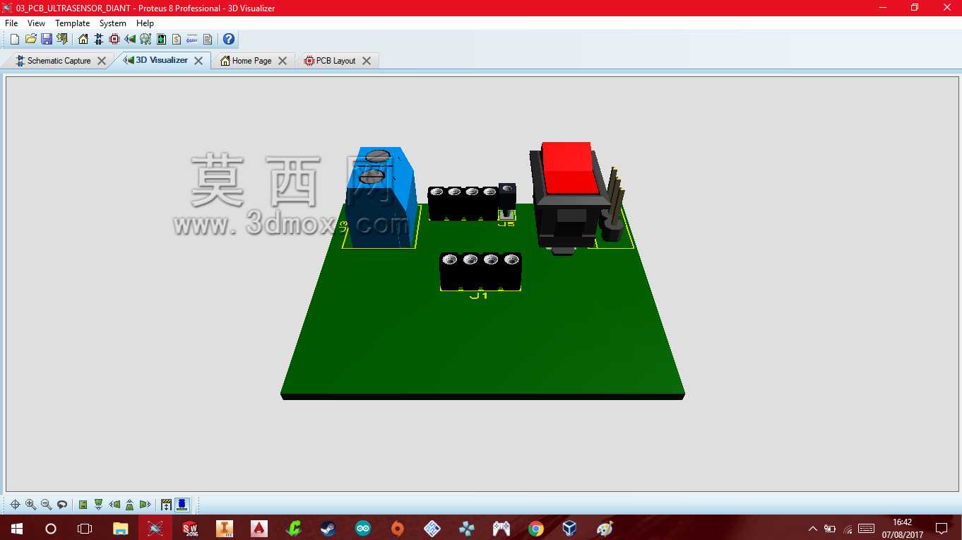Close the PCB Layout tab
The height and width of the screenshot is (540, 962).
(367, 61)
